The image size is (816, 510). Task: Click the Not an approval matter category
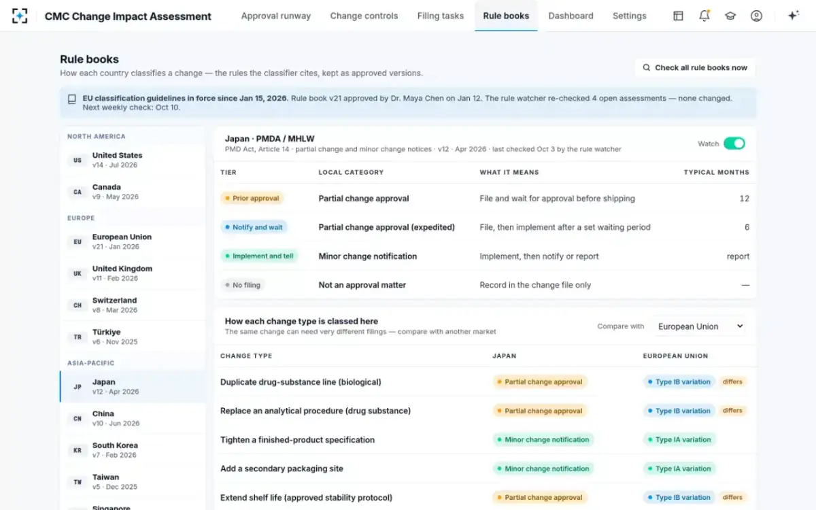coord(362,285)
